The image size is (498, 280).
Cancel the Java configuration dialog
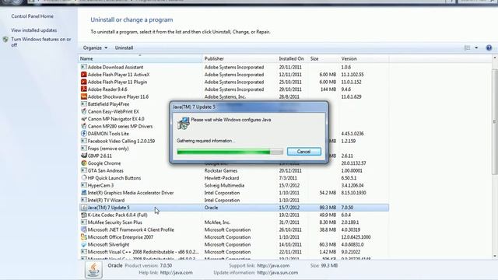click(303, 152)
